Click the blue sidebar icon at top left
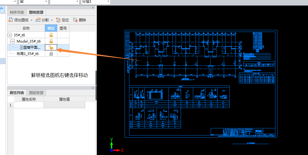This screenshot has width=308, height=155. tap(2, 9)
